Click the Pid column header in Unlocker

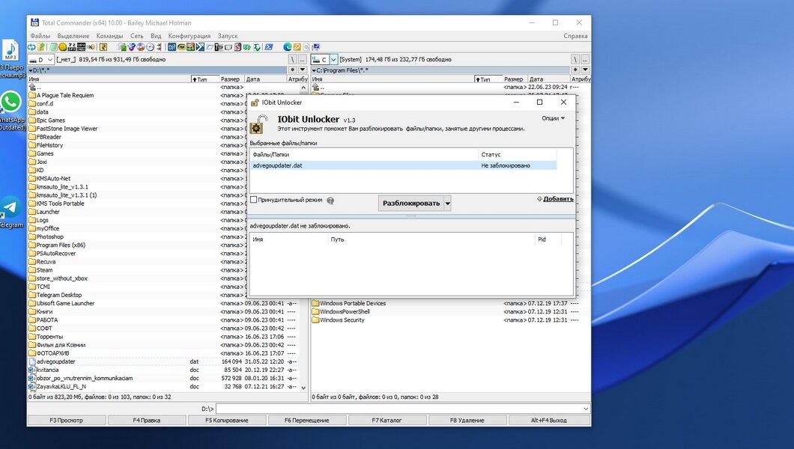click(548, 239)
